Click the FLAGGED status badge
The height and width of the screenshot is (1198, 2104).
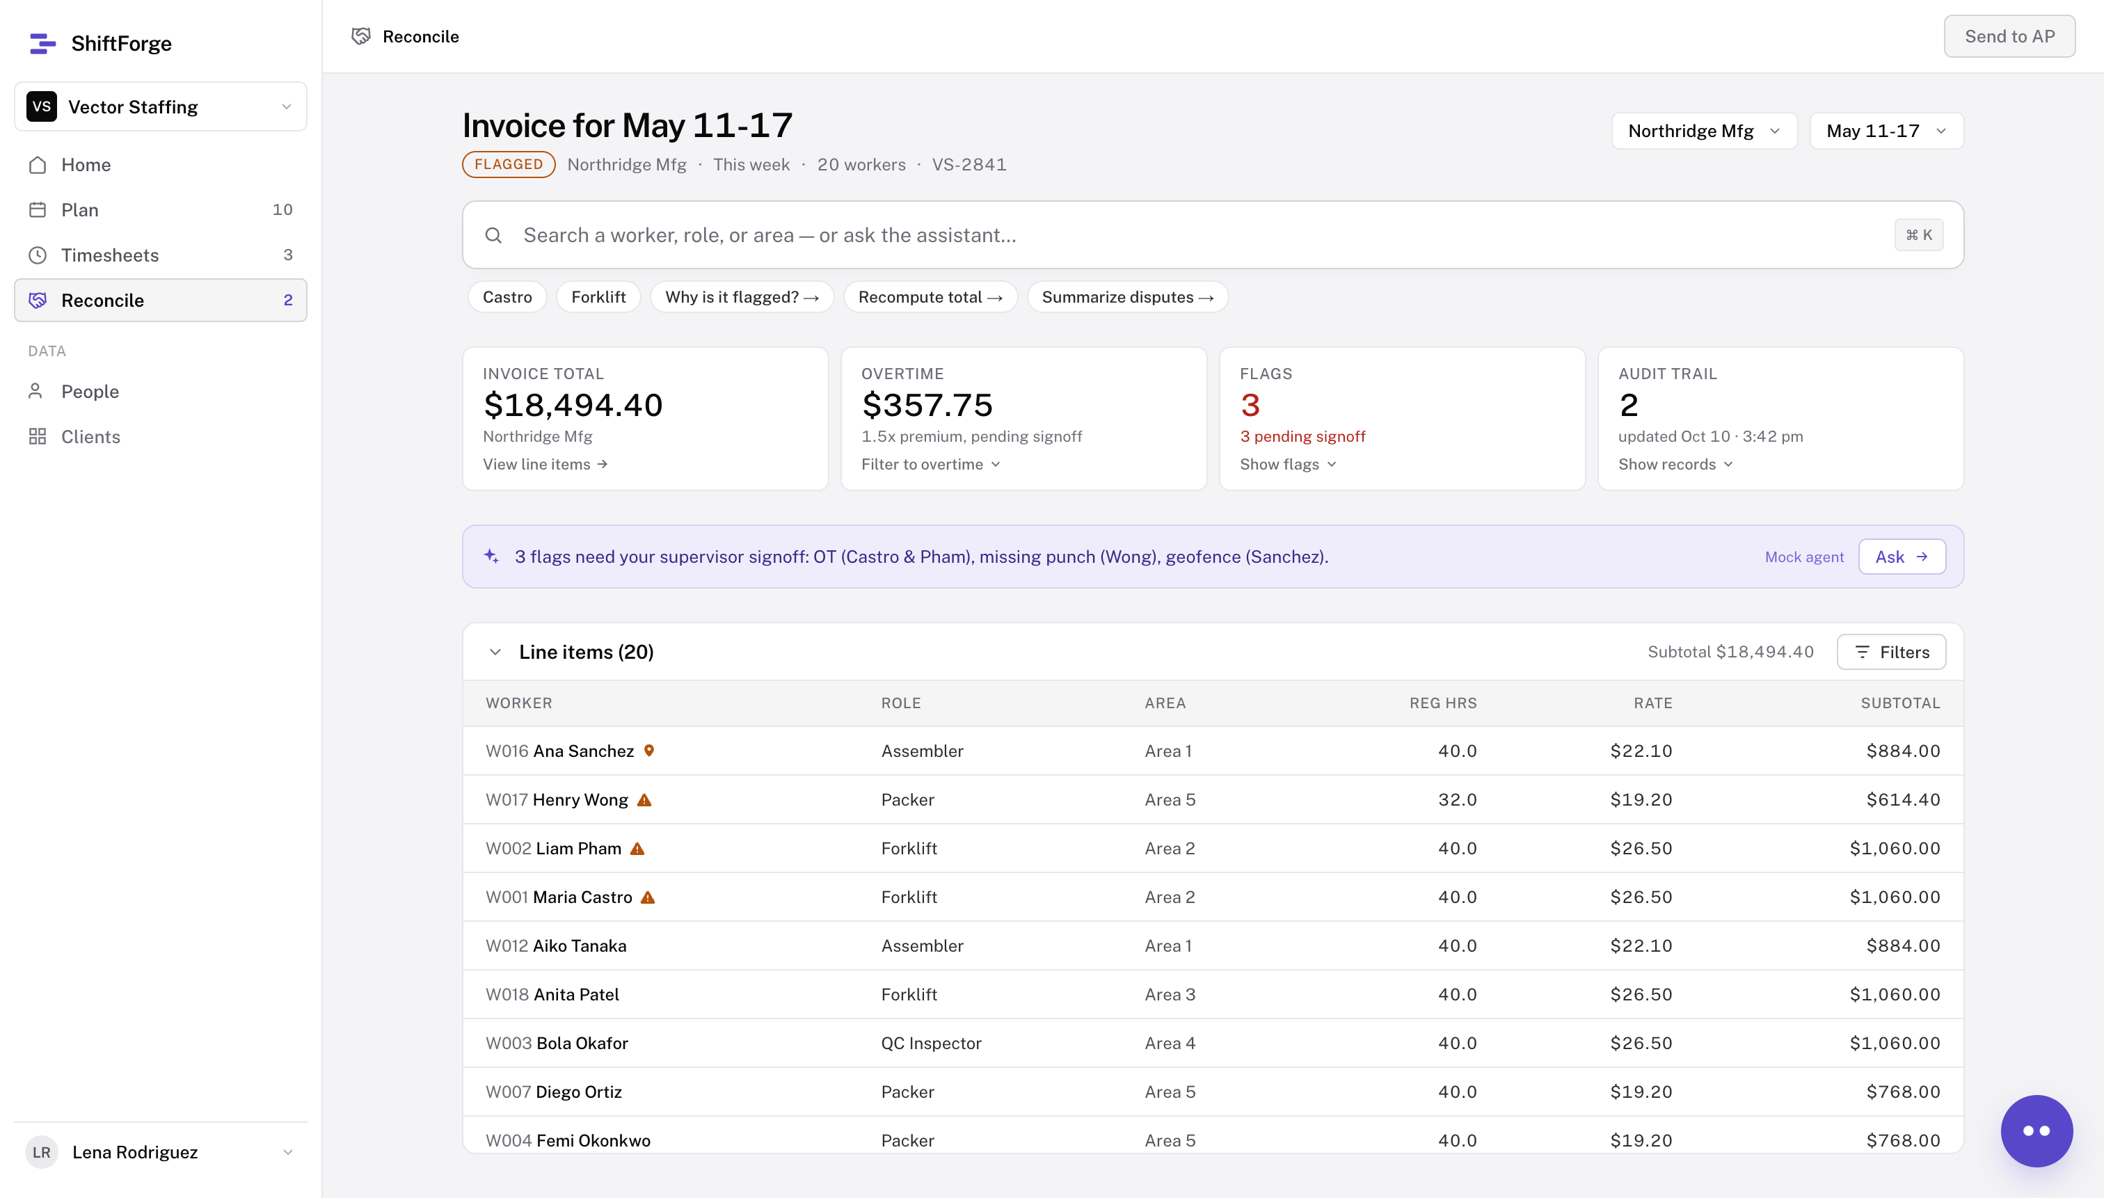pos(509,165)
